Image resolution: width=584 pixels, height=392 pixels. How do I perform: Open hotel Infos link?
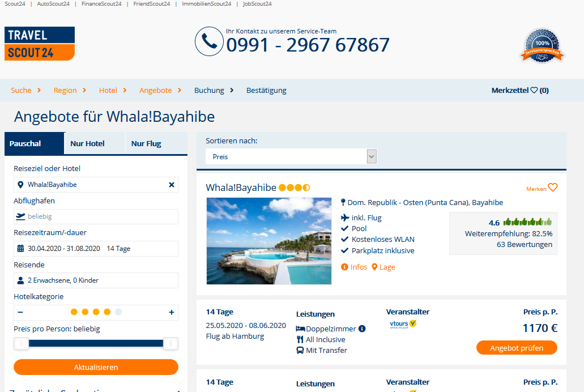[354, 267]
